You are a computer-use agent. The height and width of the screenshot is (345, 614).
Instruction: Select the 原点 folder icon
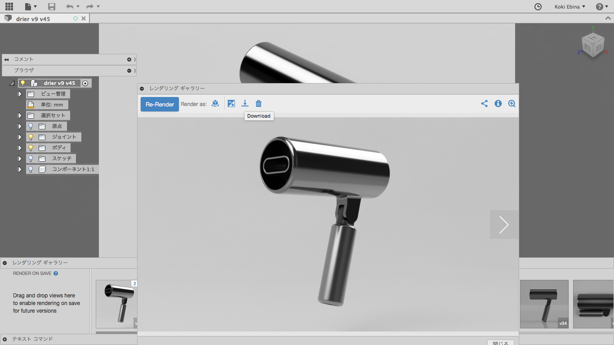[x=42, y=126]
